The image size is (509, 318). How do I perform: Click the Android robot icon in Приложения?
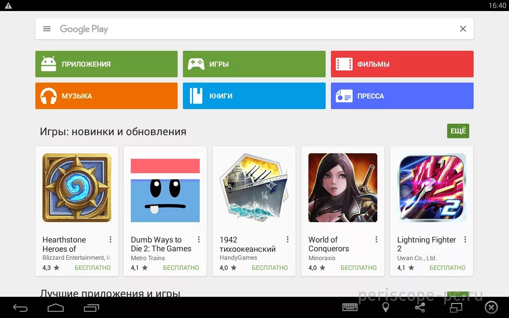coord(49,64)
